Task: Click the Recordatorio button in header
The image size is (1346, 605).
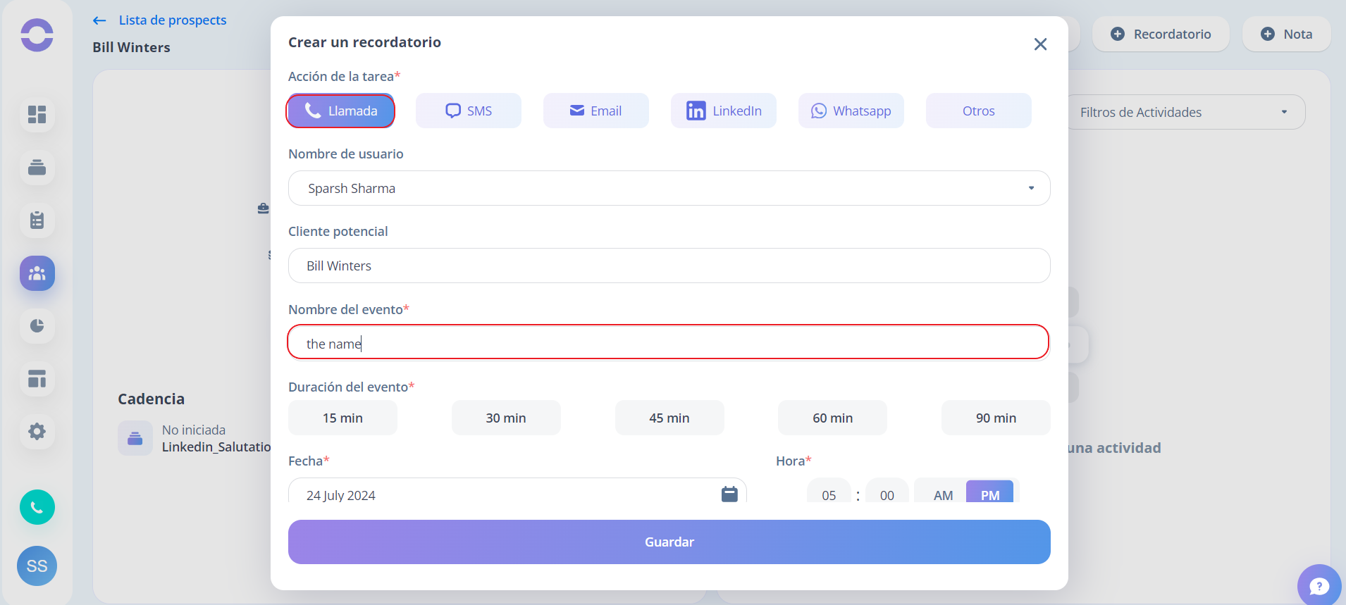Action: point(1161,34)
